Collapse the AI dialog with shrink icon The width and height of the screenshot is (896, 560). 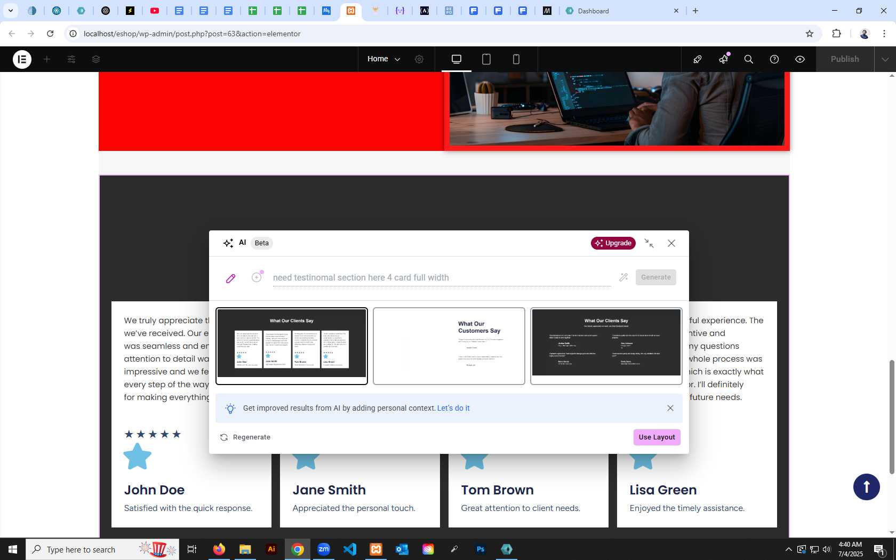pyautogui.click(x=649, y=243)
